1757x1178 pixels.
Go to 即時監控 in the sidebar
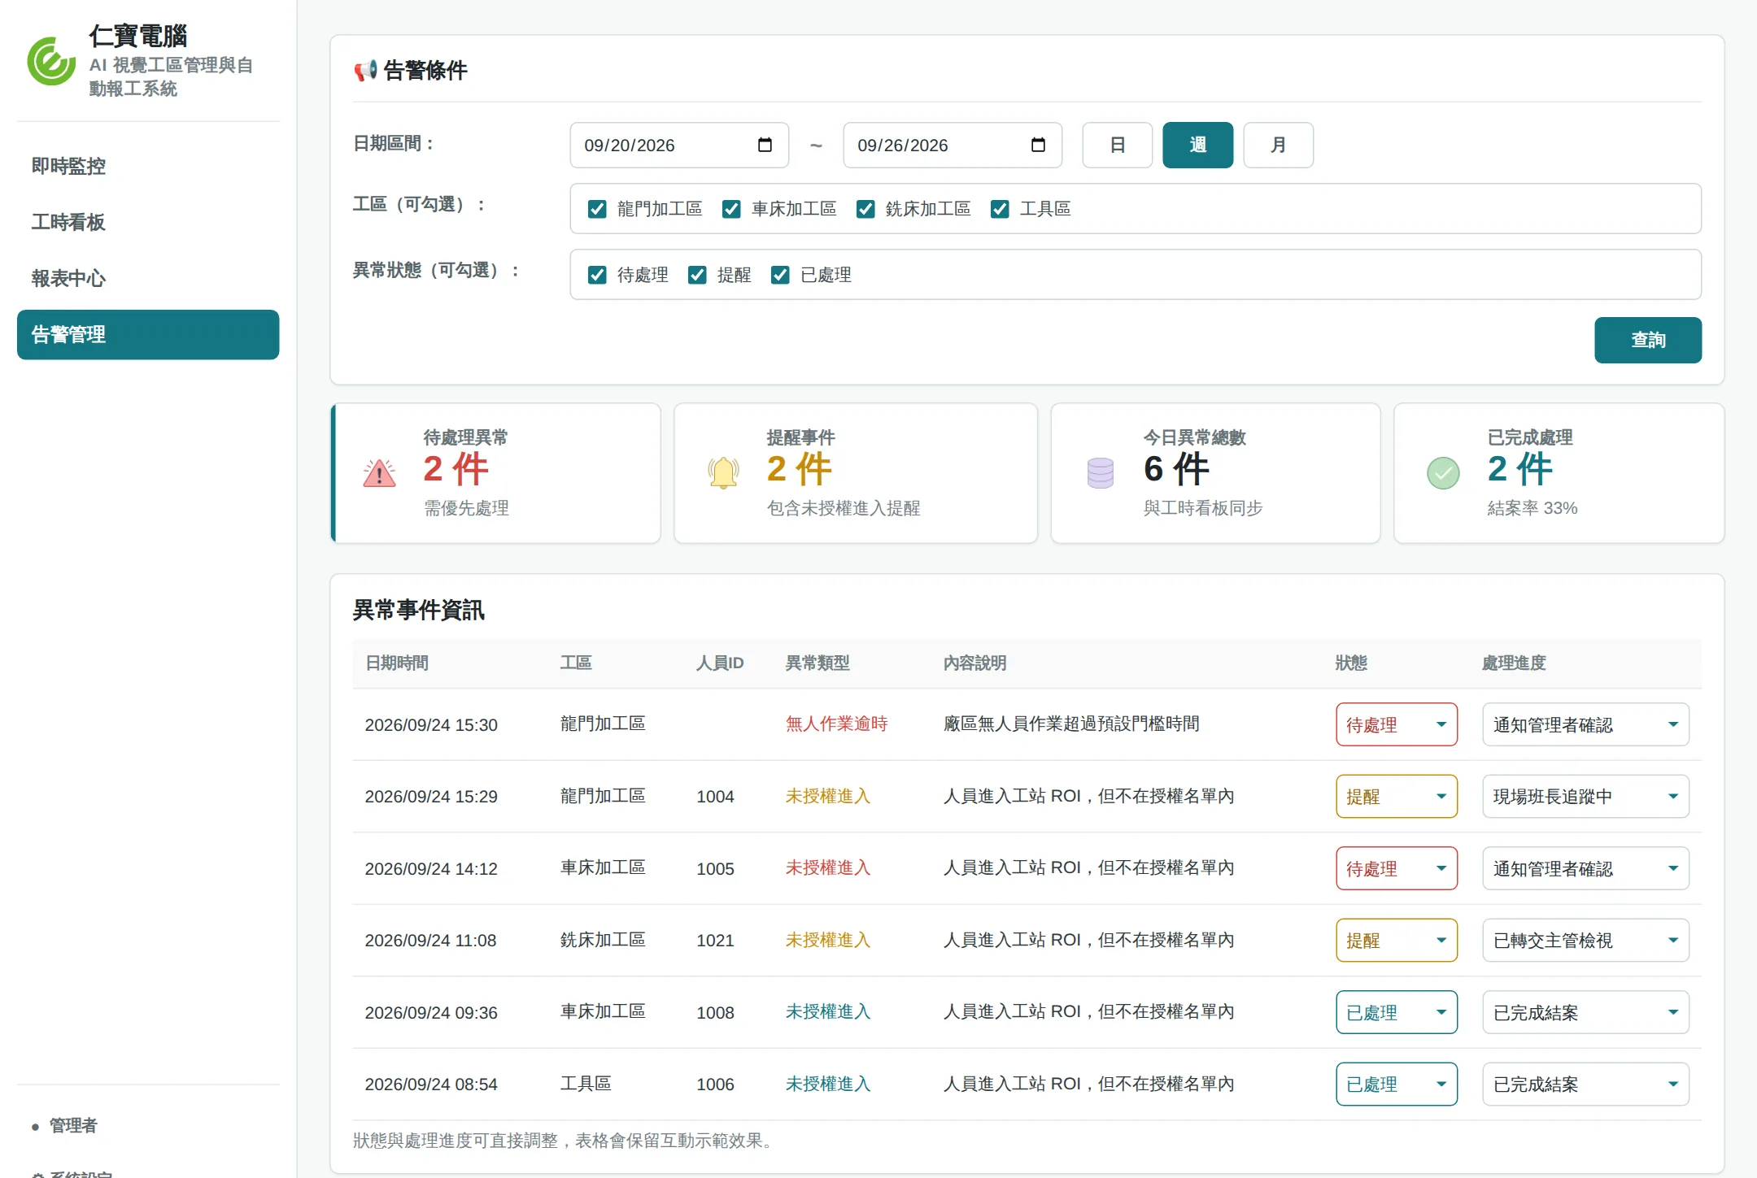coord(148,166)
